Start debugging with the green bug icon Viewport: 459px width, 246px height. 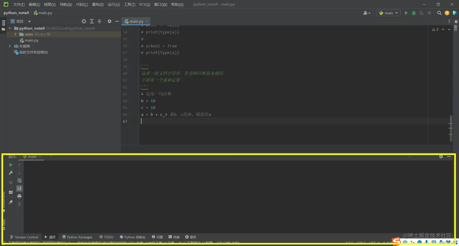414,13
